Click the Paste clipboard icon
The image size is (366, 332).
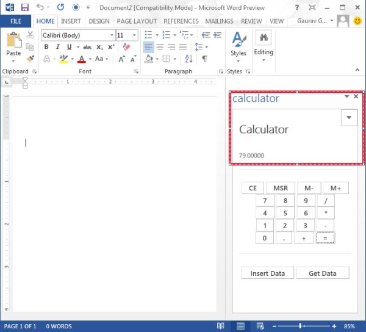coord(14,40)
